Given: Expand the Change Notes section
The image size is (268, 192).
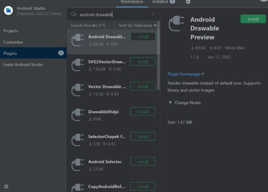Looking at the screenshot, I should coord(185,103).
